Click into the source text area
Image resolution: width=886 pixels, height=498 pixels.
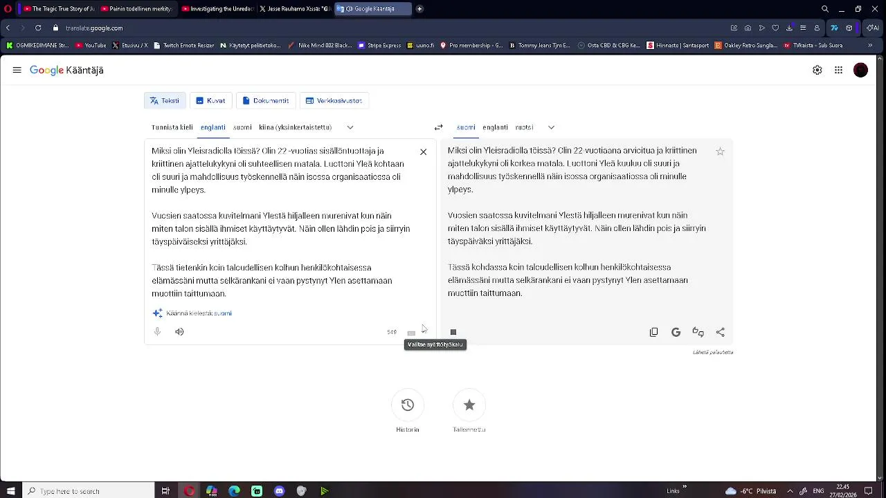[x=280, y=222]
